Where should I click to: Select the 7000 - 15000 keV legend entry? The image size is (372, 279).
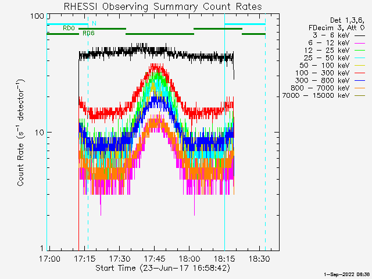(324, 95)
